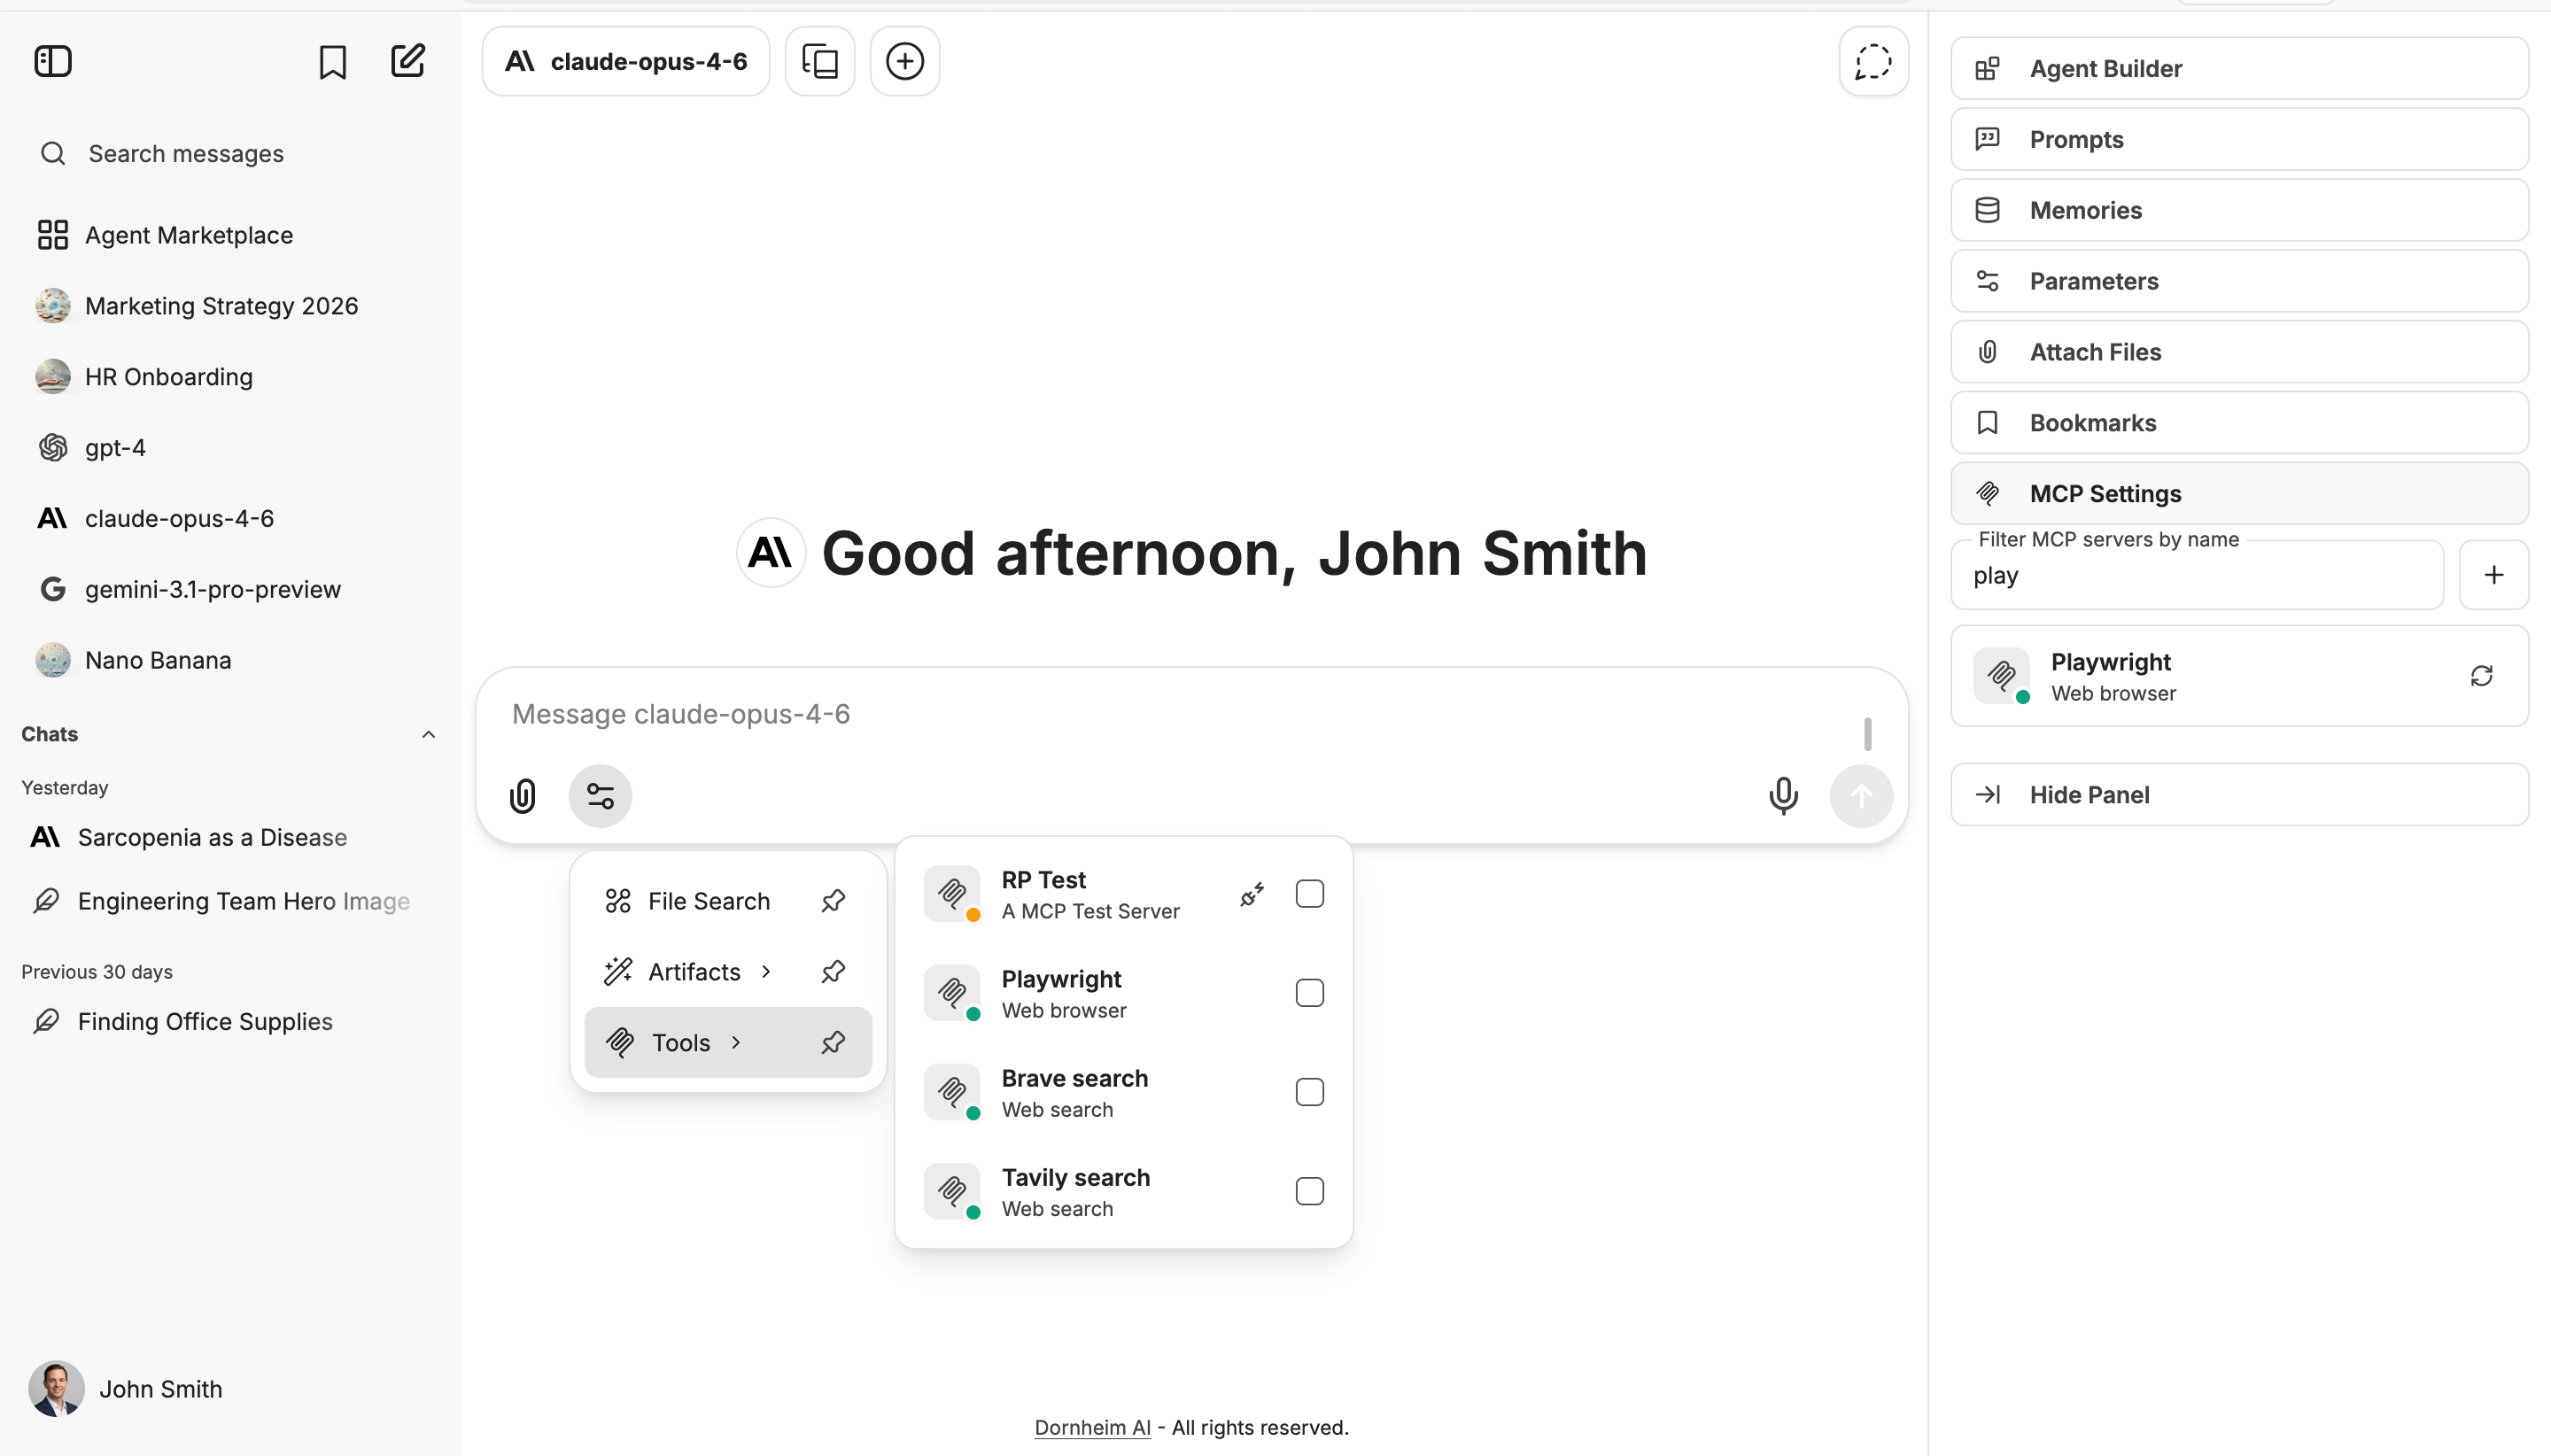The width and height of the screenshot is (2551, 1456).
Task: Open the sidebar collapse icon
Action: 52,61
